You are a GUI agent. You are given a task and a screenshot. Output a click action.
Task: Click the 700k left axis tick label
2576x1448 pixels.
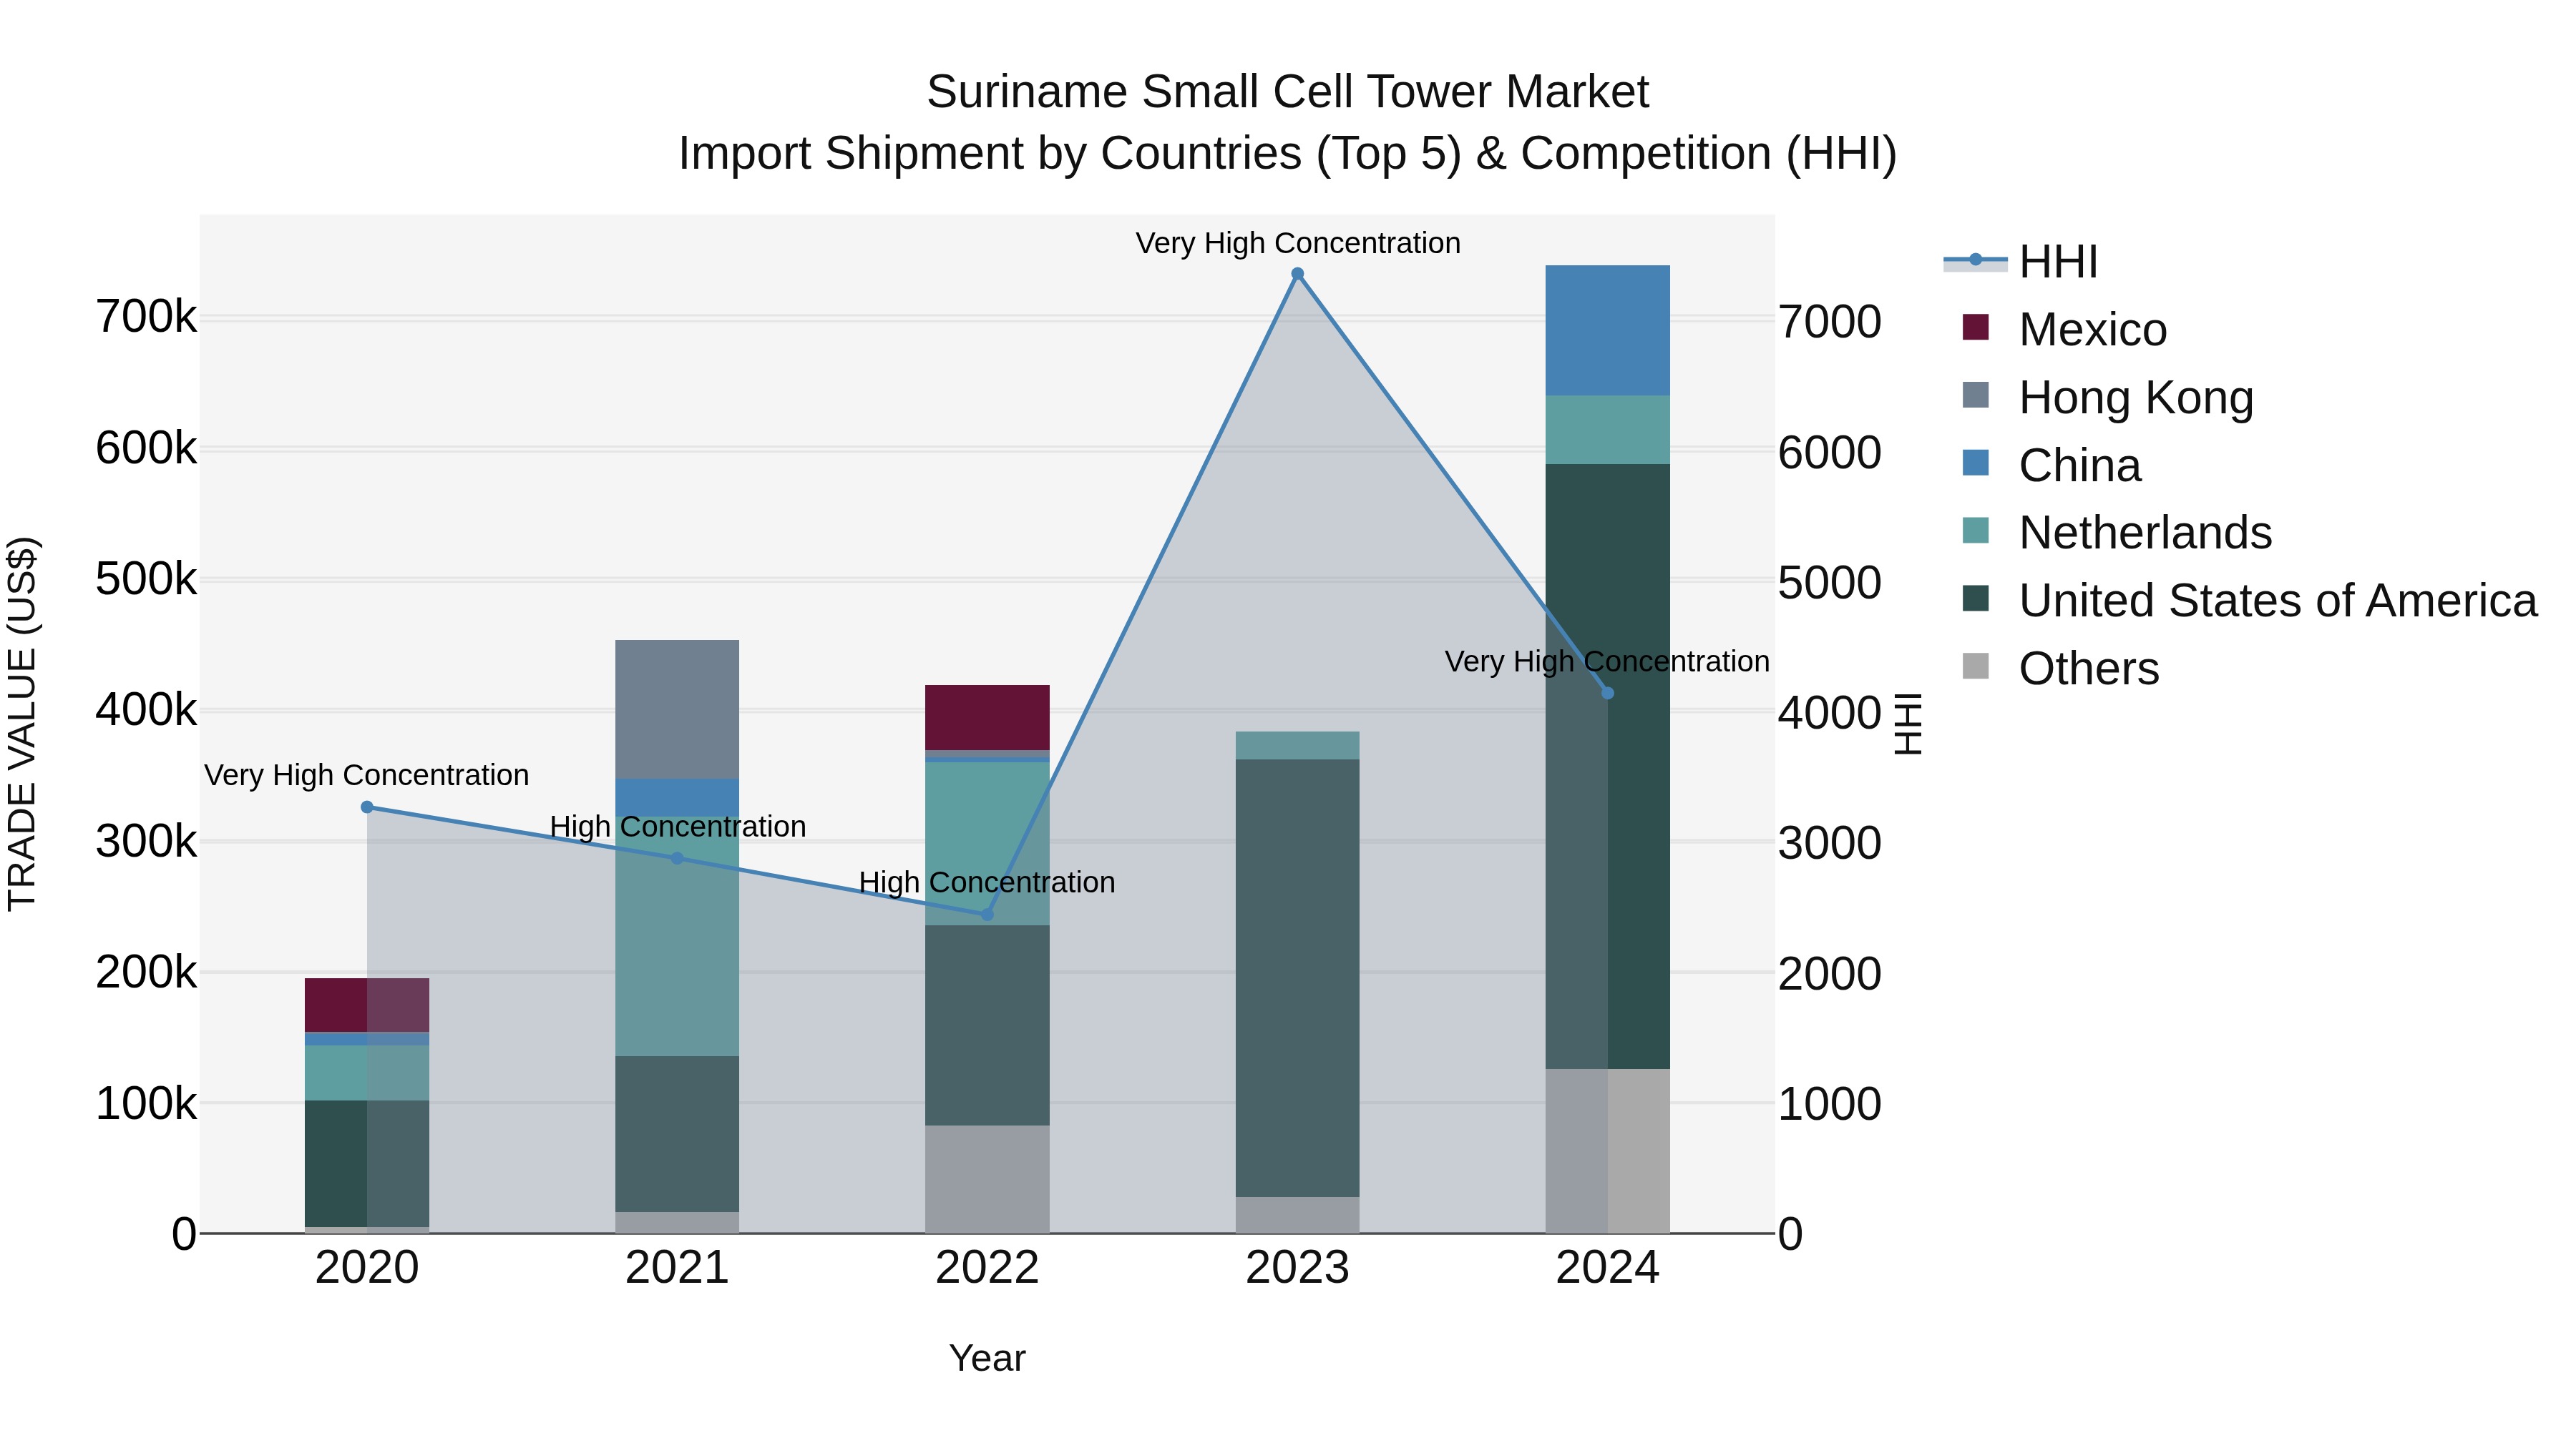[146, 317]
